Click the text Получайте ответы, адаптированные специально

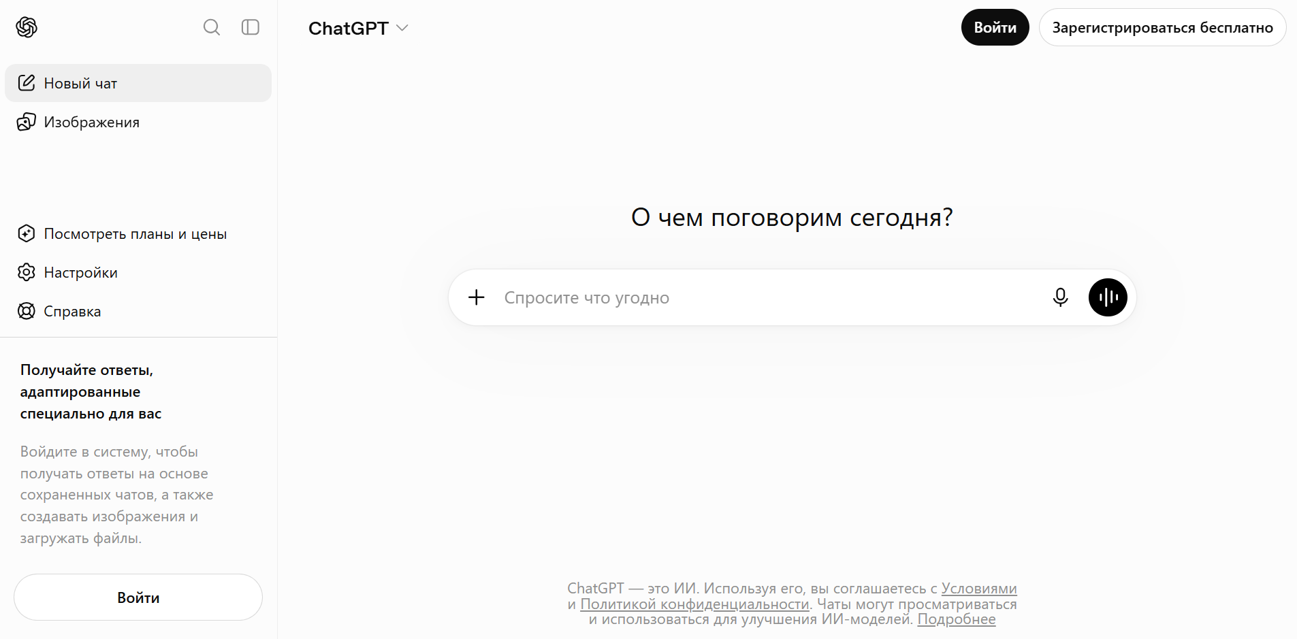click(91, 392)
